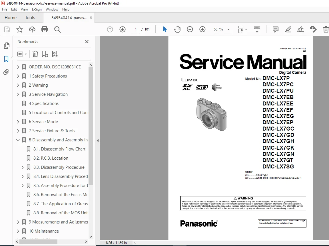
Task: Open 10 Maintenance bookmark
Action: pyautogui.click(x=44, y=231)
